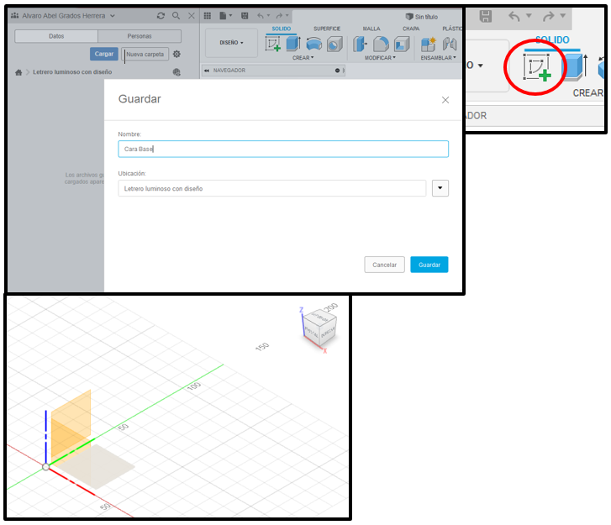611x525 pixels.
Task: Select the New Component assemble icon
Action: tap(429, 44)
